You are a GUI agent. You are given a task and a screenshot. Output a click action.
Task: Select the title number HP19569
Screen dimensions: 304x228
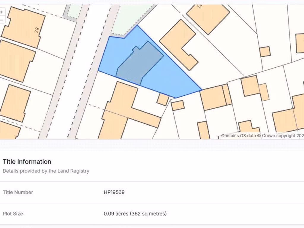click(x=114, y=192)
